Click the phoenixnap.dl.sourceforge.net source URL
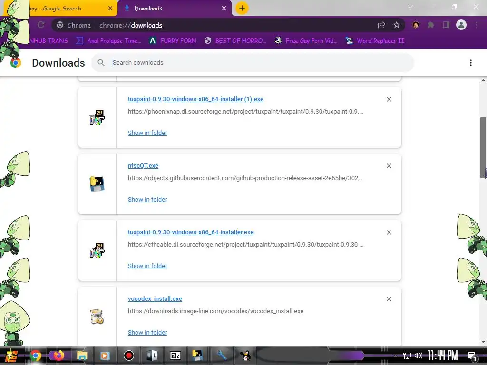Screen dimensions: 487x365 [x=245, y=112]
